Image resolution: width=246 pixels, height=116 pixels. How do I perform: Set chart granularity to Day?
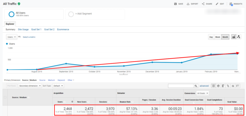211,37
